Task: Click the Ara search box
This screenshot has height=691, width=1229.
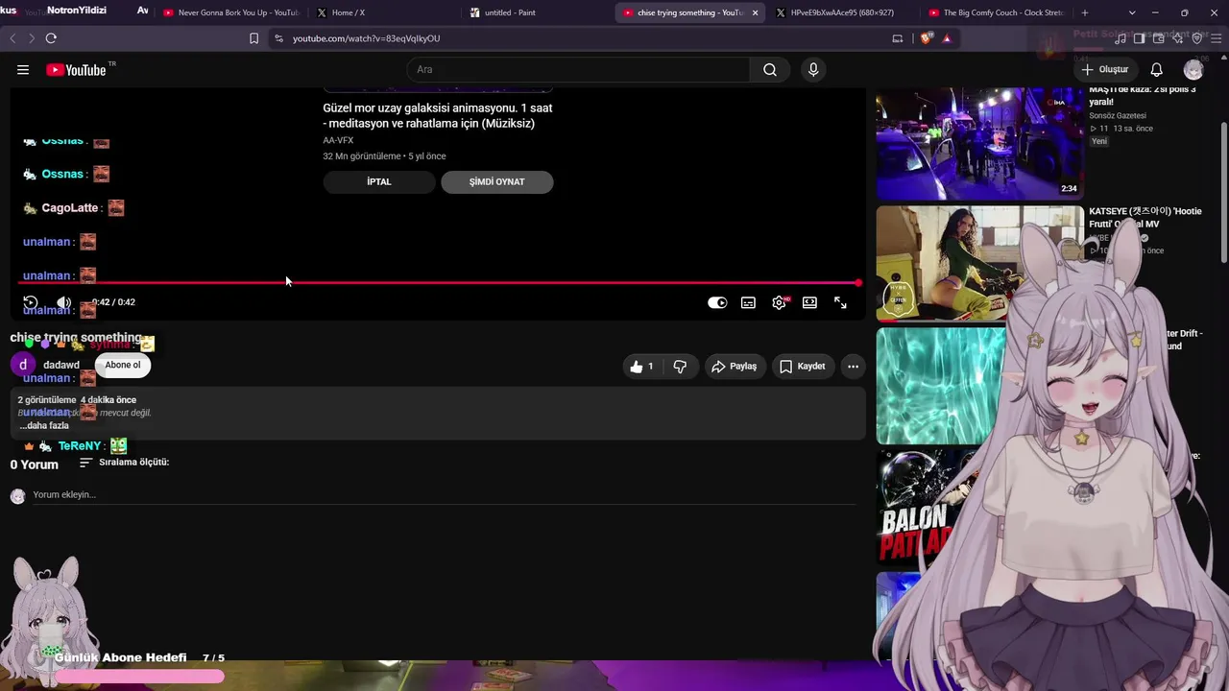Action: point(578,69)
